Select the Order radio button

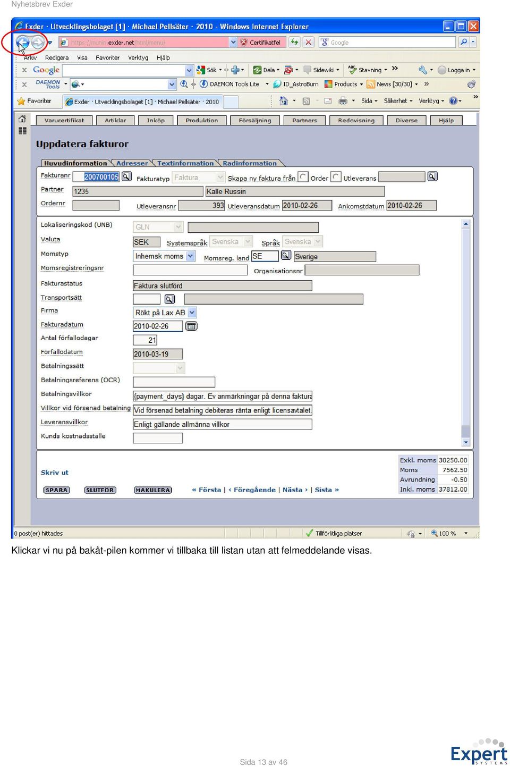point(303,176)
